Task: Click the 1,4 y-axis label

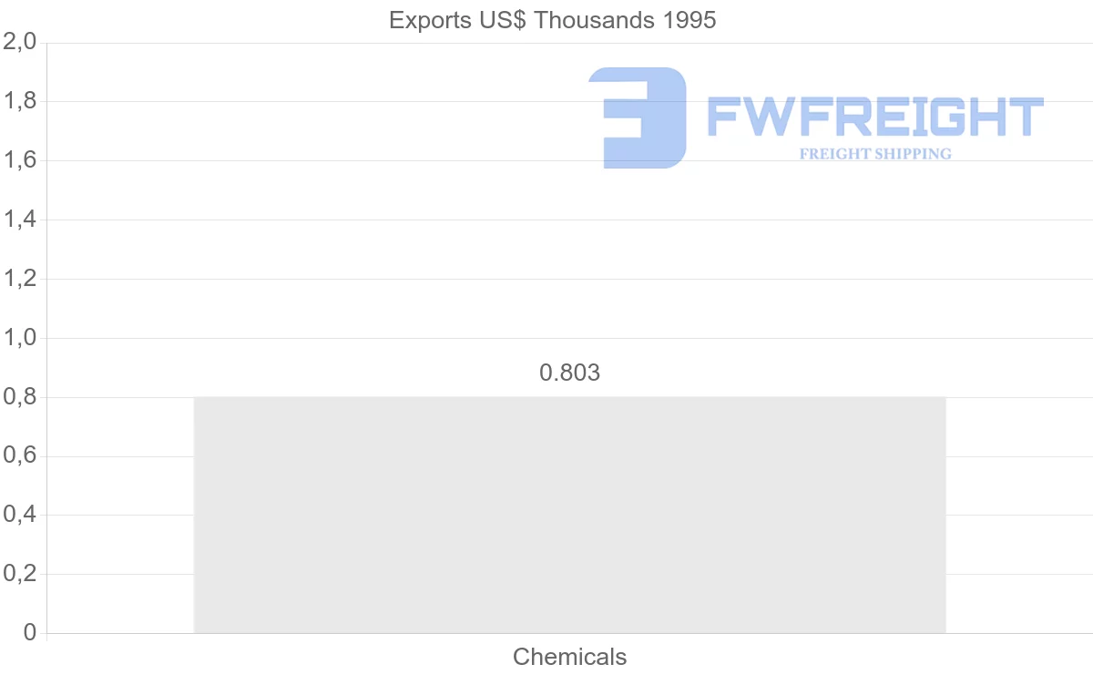Action: coord(20,220)
